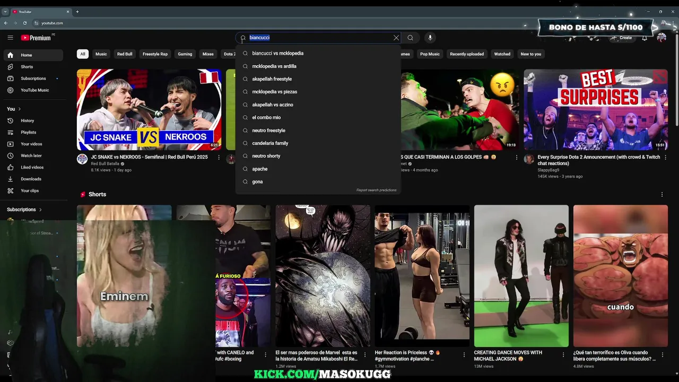Open YouTube Music in sidebar

click(33, 90)
